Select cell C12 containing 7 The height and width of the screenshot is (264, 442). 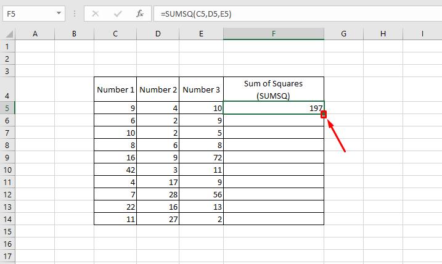(115, 194)
